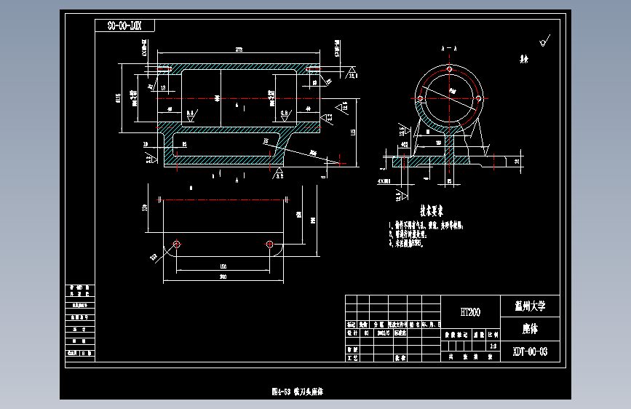Select the 比例 header cell in title block
The image size is (631, 409).
point(493,335)
